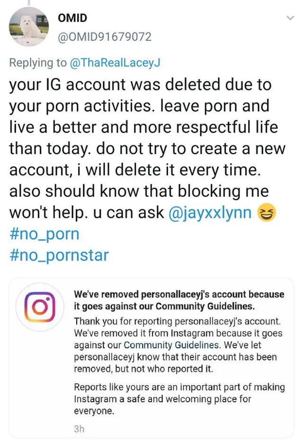This screenshot has width=303, height=442.
Task: Open the #no_pornstar hashtag
Action: [x=59, y=255]
